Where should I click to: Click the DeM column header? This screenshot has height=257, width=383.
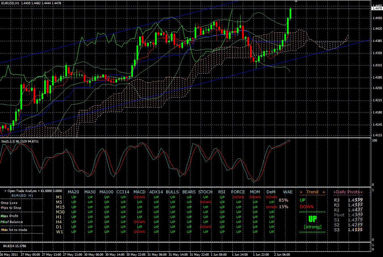pyautogui.click(x=271, y=192)
